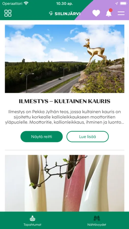This screenshot has width=129, height=229.
Task: Switch to the Tapahtumat tab
Action: pyautogui.click(x=32, y=220)
